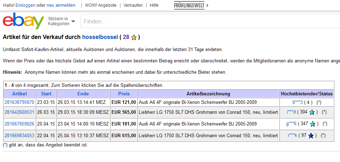The height and width of the screenshot is (162, 340).
Task: Focus the Finden search field
Action: coord(210,21)
